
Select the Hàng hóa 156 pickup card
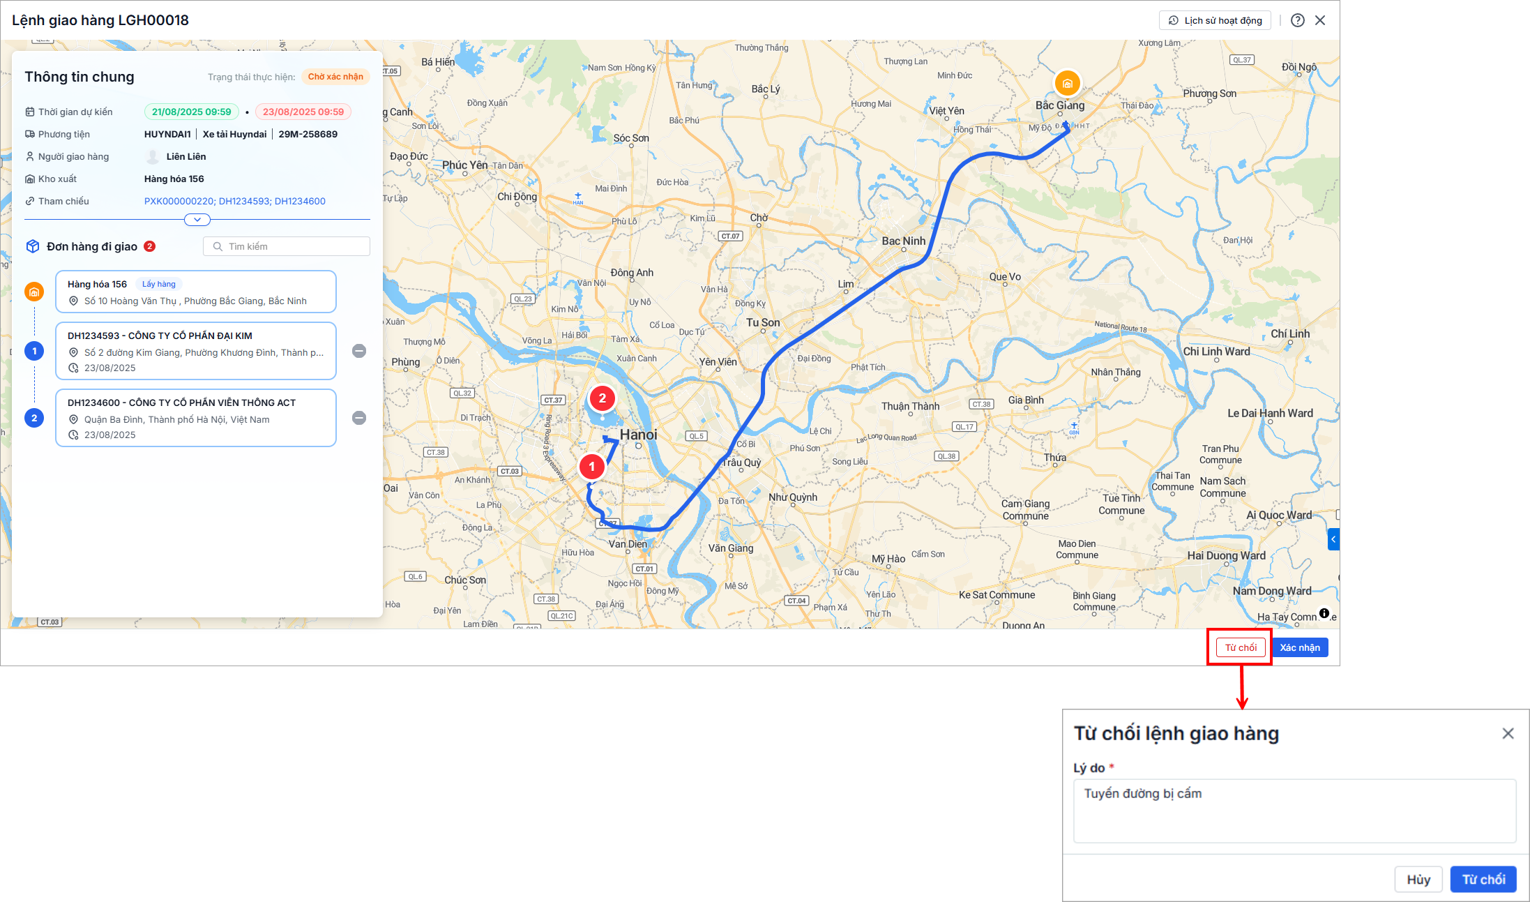click(196, 292)
